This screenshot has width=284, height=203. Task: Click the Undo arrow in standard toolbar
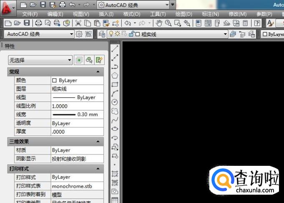[x=128, y=23]
